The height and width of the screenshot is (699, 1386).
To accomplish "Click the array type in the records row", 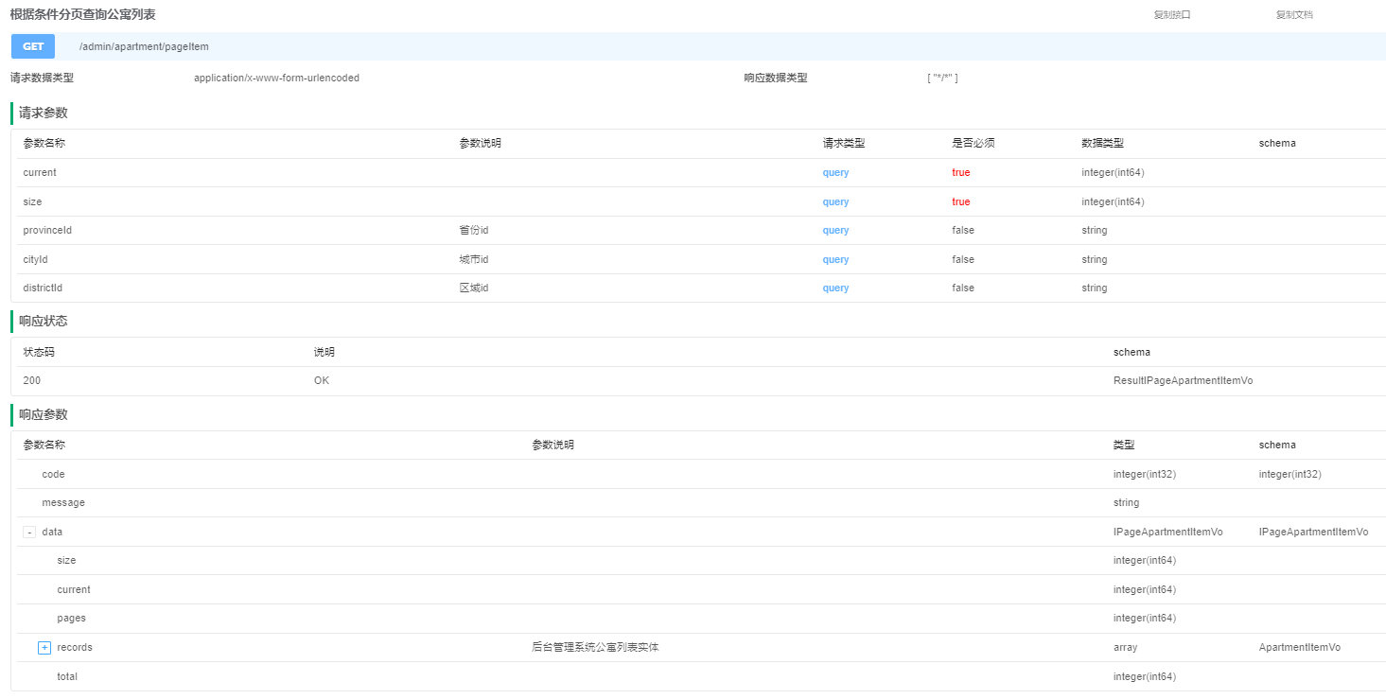I will [x=1125, y=648].
